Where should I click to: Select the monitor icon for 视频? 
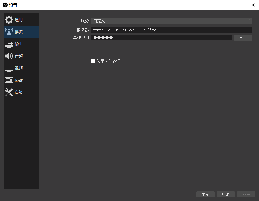pyautogui.click(x=9, y=68)
